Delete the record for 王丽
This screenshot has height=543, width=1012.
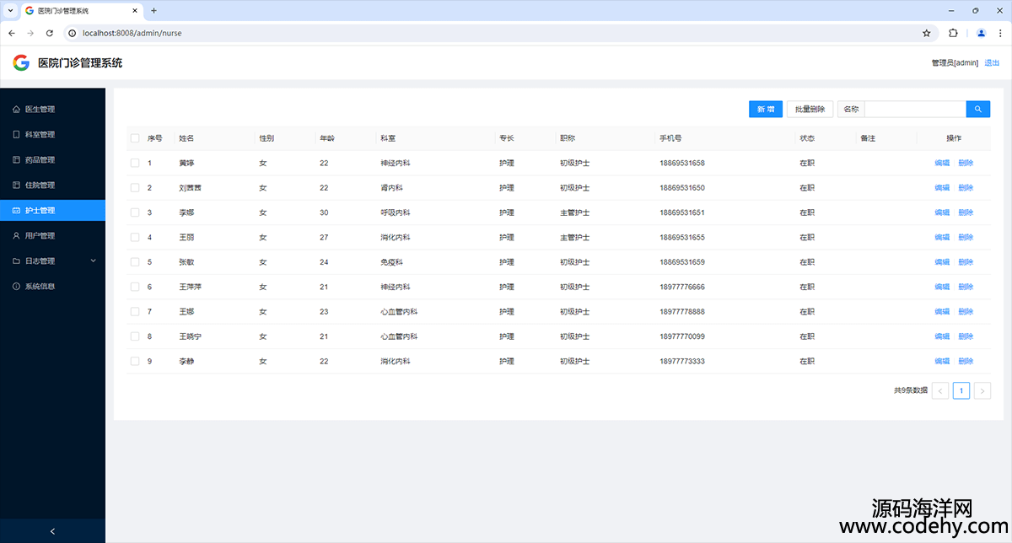966,237
